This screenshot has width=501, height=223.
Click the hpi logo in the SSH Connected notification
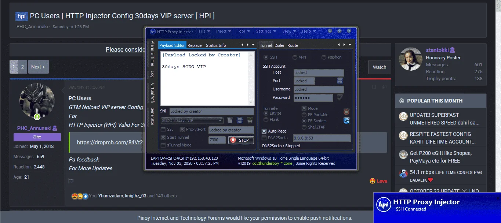384,204
